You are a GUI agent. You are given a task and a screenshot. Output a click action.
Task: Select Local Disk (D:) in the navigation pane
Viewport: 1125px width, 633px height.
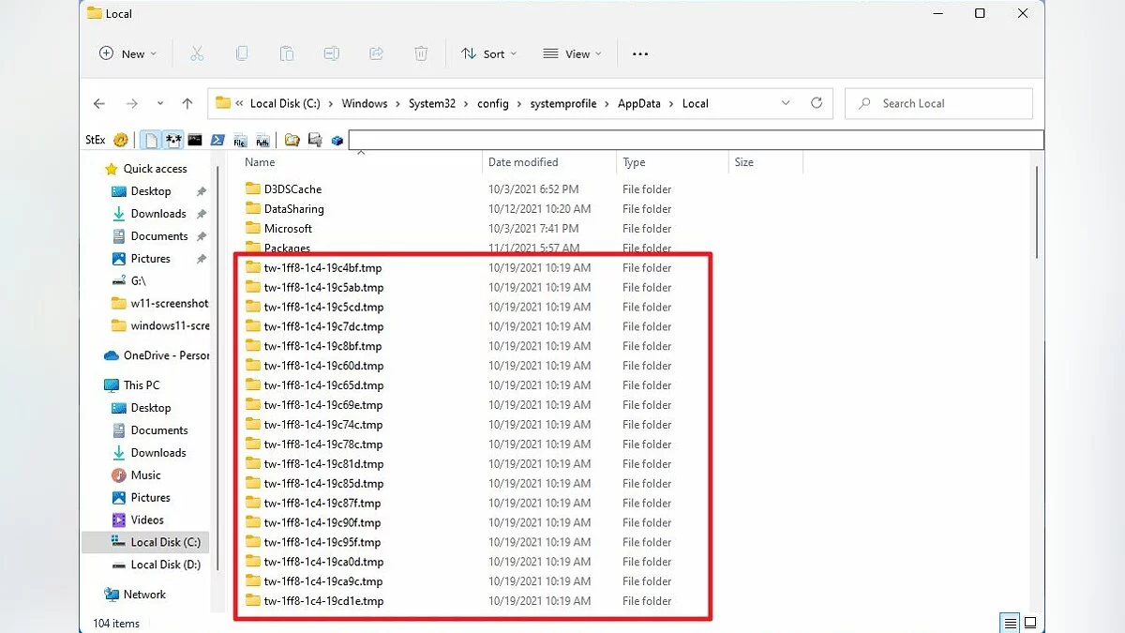tap(165, 565)
